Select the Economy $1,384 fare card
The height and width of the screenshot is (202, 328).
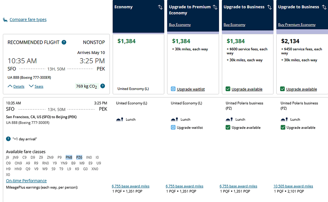pyautogui.click(x=138, y=64)
